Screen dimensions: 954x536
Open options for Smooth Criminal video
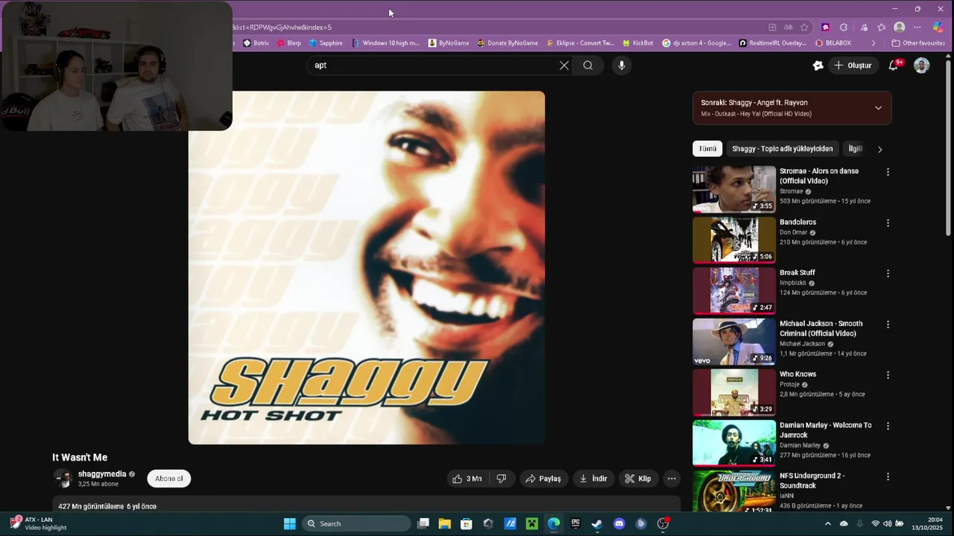(888, 325)
